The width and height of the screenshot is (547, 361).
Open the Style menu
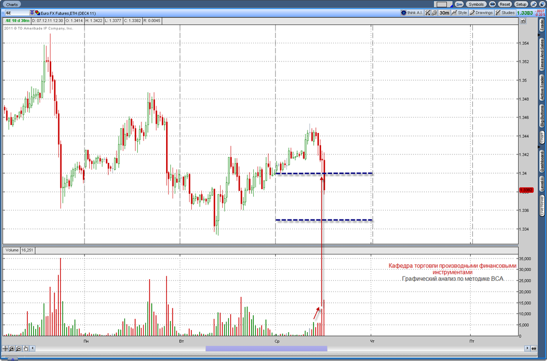[x=459, y=13]
